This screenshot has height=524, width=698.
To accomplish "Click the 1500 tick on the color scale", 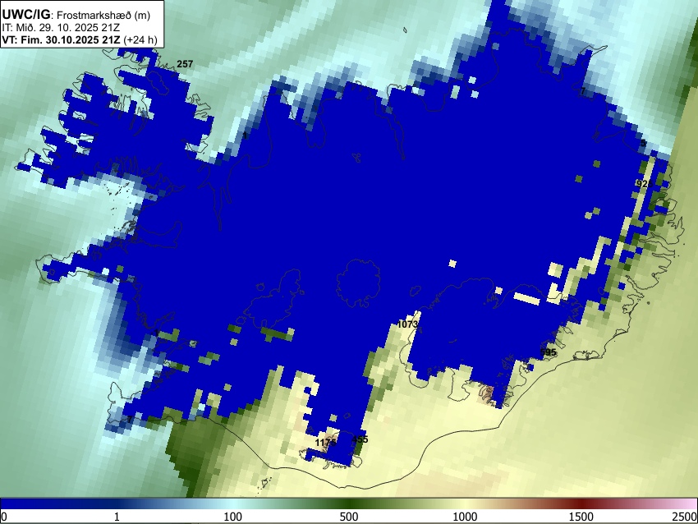I will (581, 517).
